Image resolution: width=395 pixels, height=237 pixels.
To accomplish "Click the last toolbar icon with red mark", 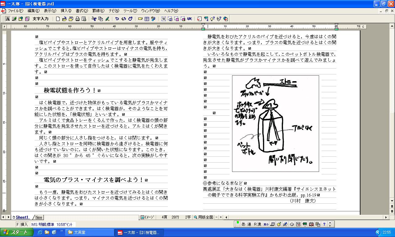I will coord(226,19).
